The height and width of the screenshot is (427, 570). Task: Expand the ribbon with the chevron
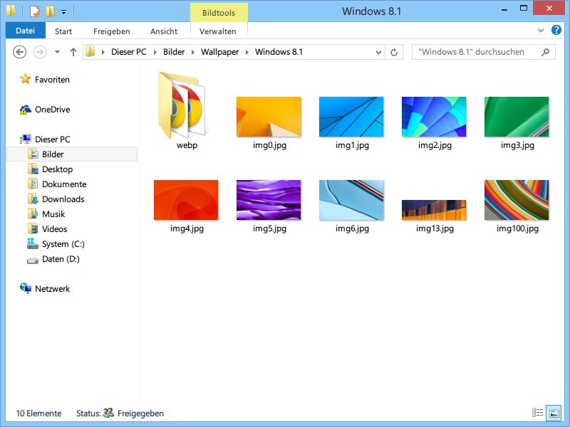[541, 31]
